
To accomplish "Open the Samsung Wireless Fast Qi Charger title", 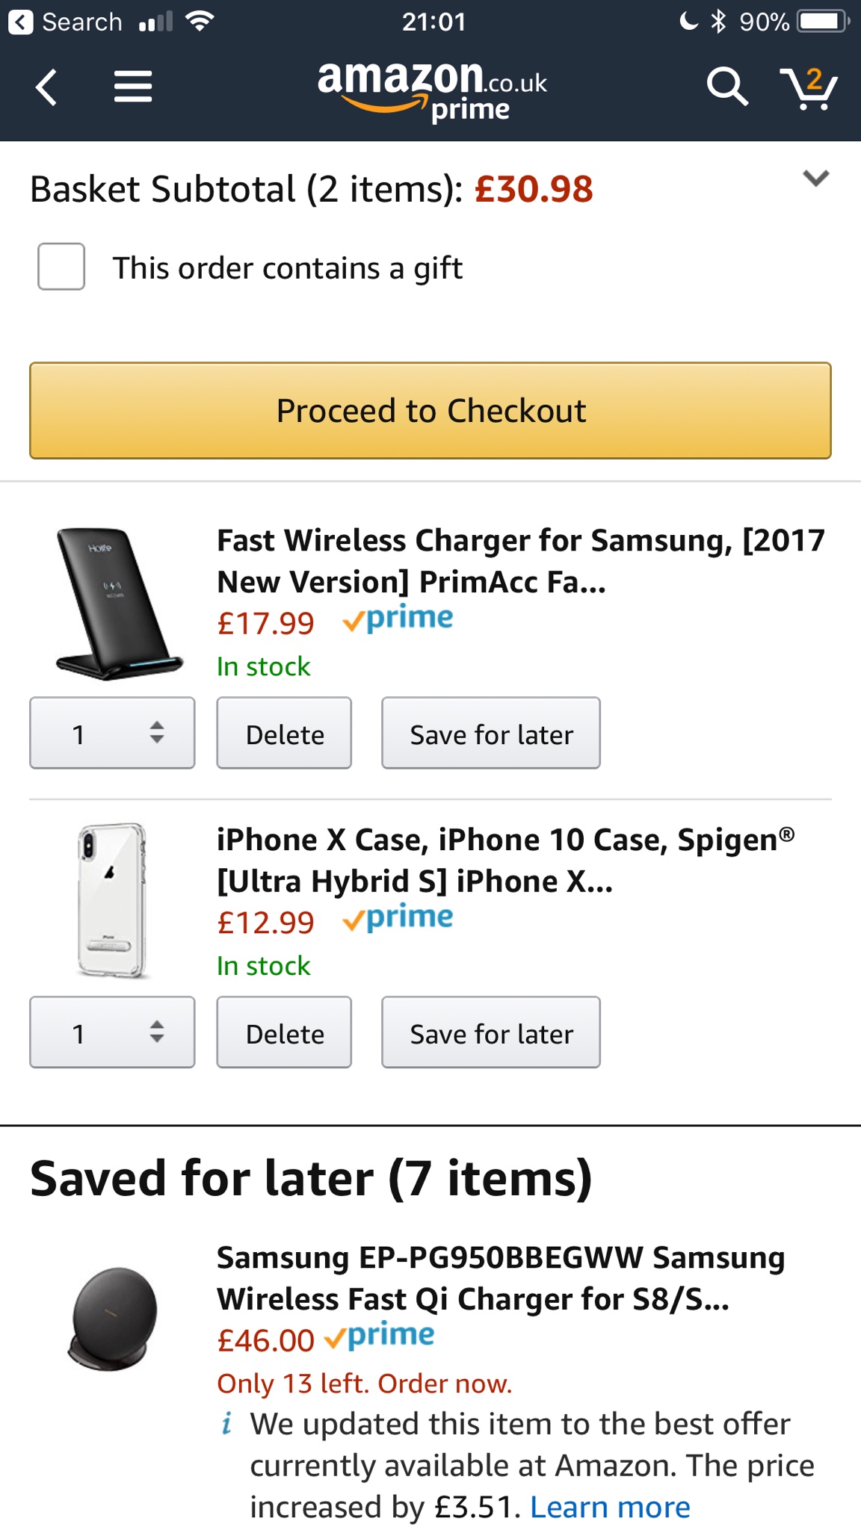I will pyautogui.click(x=500, y=1278).
